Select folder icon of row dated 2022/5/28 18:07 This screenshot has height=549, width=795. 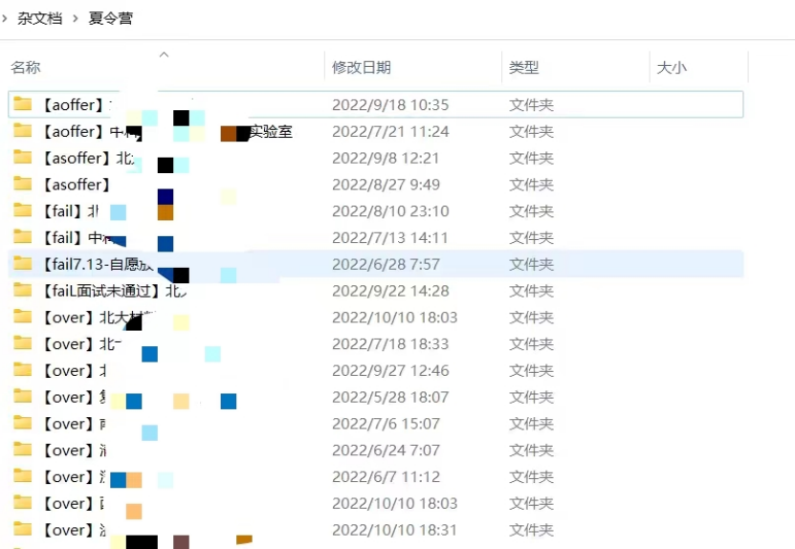pyautogui.click(x=22, y=396)
